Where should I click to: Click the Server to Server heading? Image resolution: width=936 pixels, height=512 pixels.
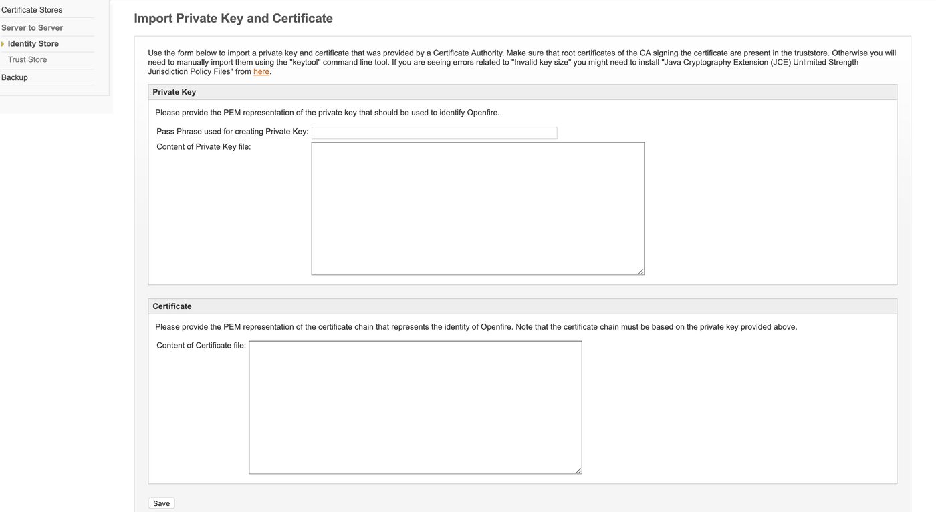coord(32,28)
